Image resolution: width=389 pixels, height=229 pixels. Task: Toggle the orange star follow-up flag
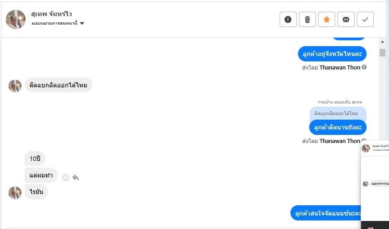[327, 19]
